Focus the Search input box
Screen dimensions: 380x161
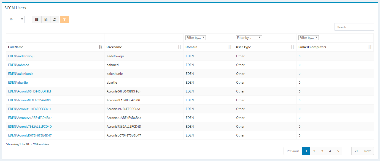coord(354,27)
